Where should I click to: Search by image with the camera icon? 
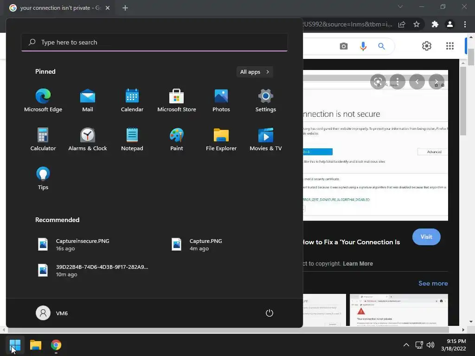344,46
